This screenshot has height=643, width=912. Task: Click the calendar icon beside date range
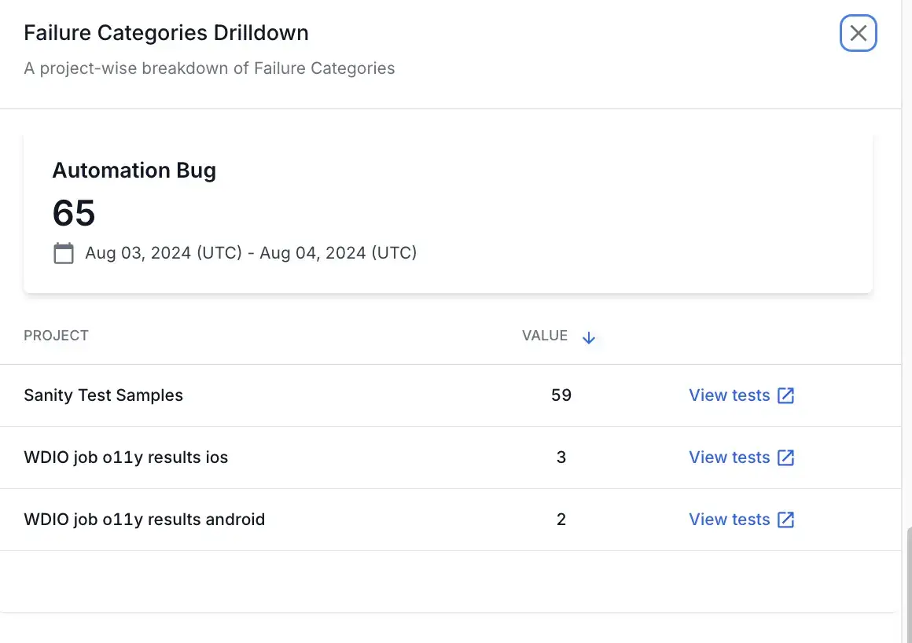[64, 253]
